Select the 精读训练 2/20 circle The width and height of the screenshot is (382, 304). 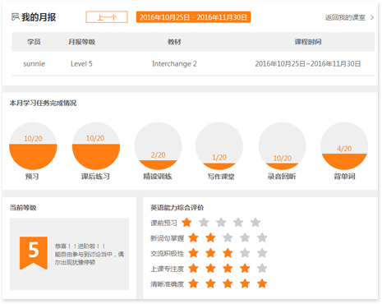coord(158,146)
